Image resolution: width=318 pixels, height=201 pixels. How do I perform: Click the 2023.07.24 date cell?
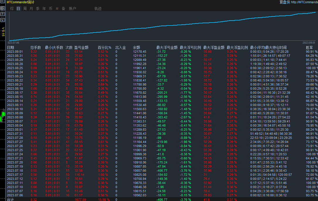tap(15, 154)
